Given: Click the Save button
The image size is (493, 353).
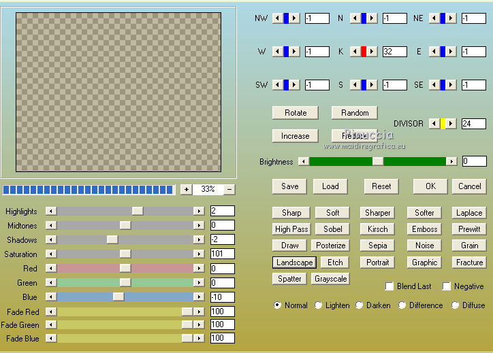Looking at the screenshot, I should pos(289,186).
